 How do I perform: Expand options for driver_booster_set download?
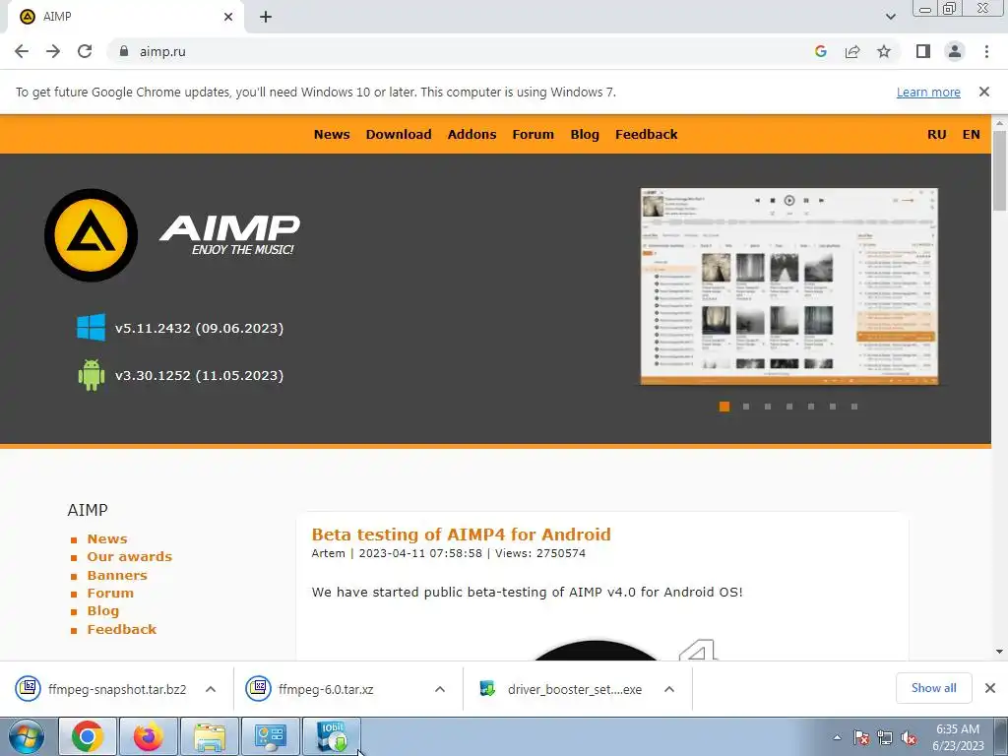click(x=669, y=689)
